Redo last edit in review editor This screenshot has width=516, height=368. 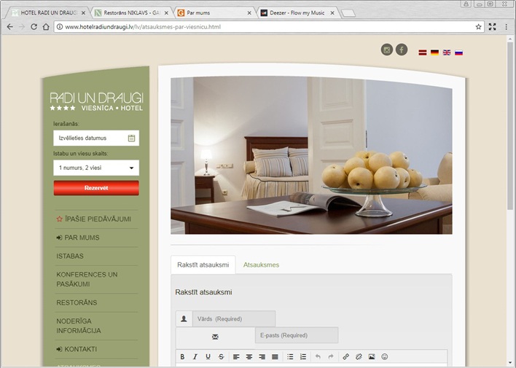click(331, 356)
